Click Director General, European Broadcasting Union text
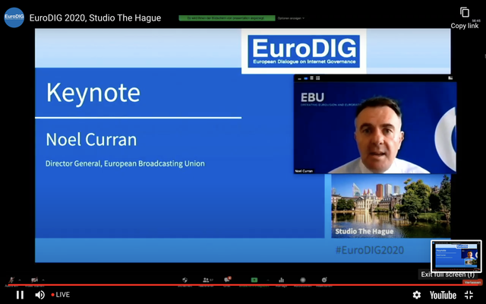The height and width of the screenshot is (304, 486). click(125, 163)
